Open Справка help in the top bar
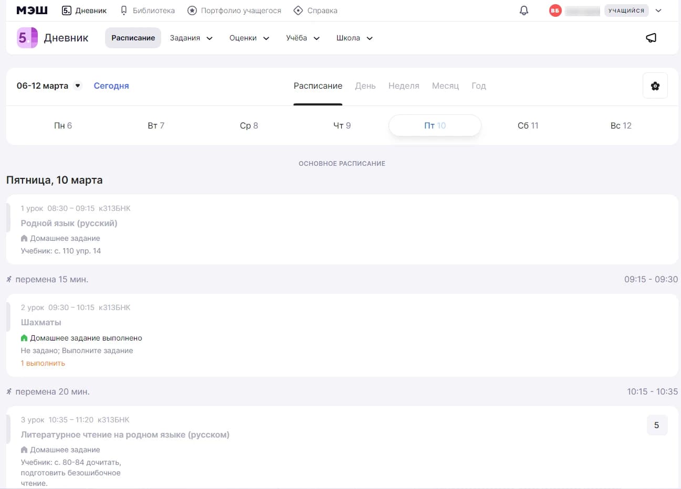Viewport: 681px width, 489px height. click(316, 10)
